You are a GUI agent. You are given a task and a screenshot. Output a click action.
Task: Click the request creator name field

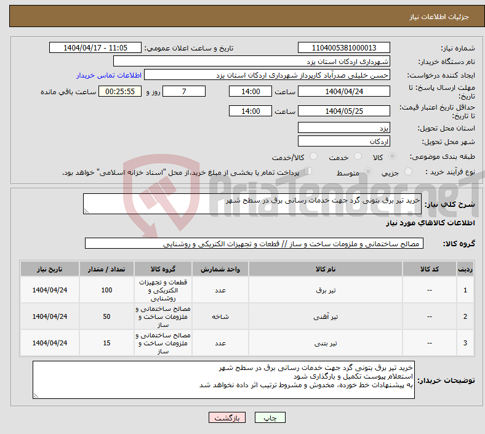(267, 75)
